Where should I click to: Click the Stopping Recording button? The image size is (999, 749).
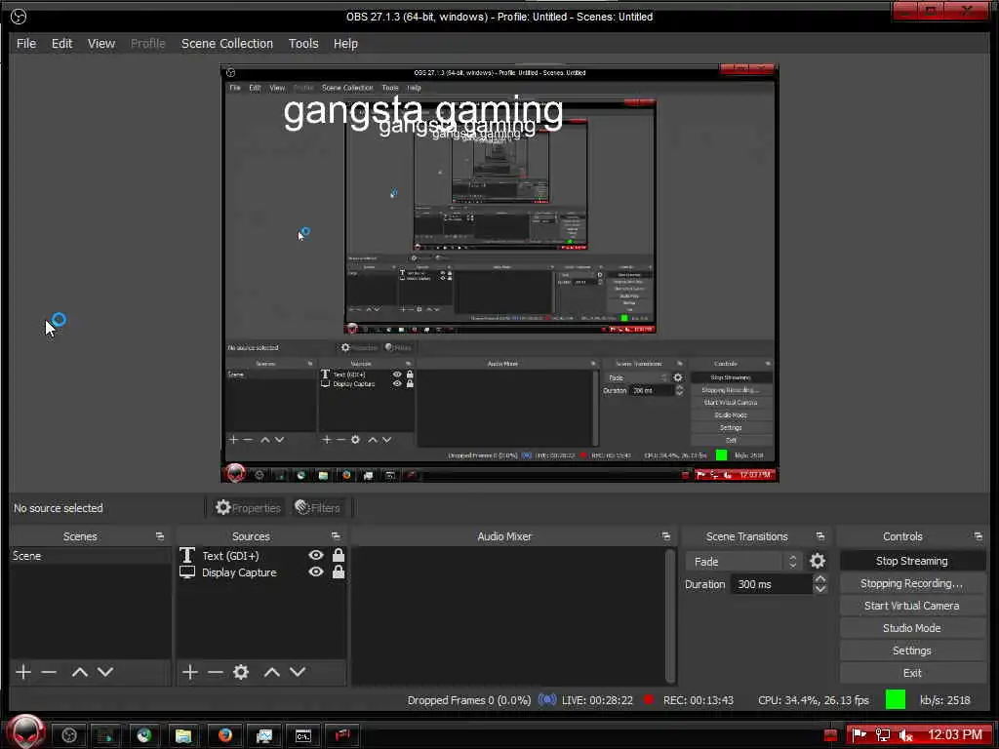click(912, 583)
